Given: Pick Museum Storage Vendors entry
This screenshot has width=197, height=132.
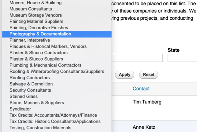Looking at the screenshot, I should pyautogui.click(x=35, y=15).
